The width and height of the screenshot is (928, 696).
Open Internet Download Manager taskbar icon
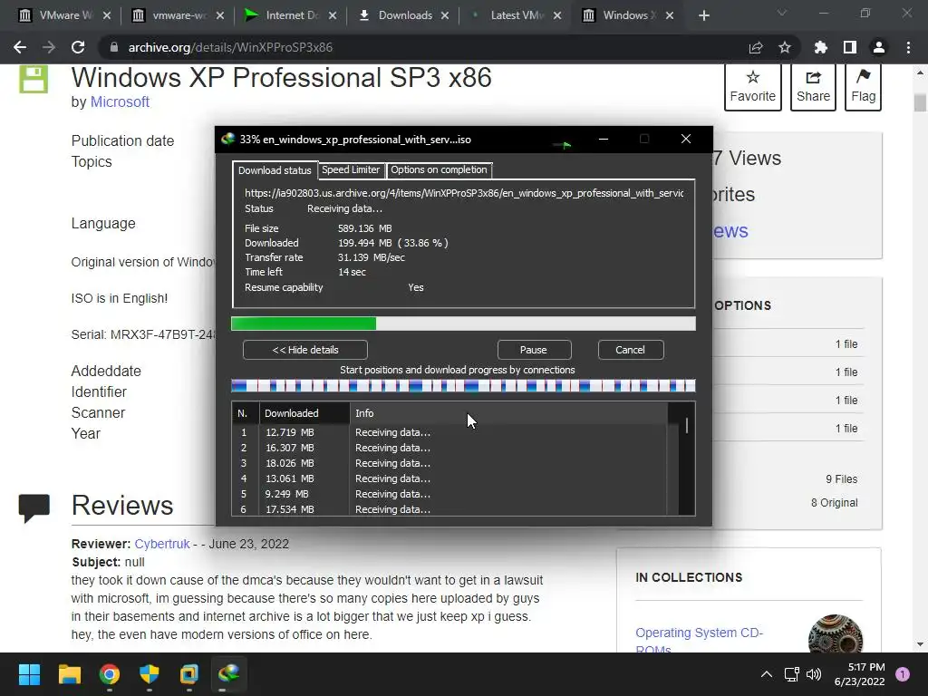click(229, 673)
